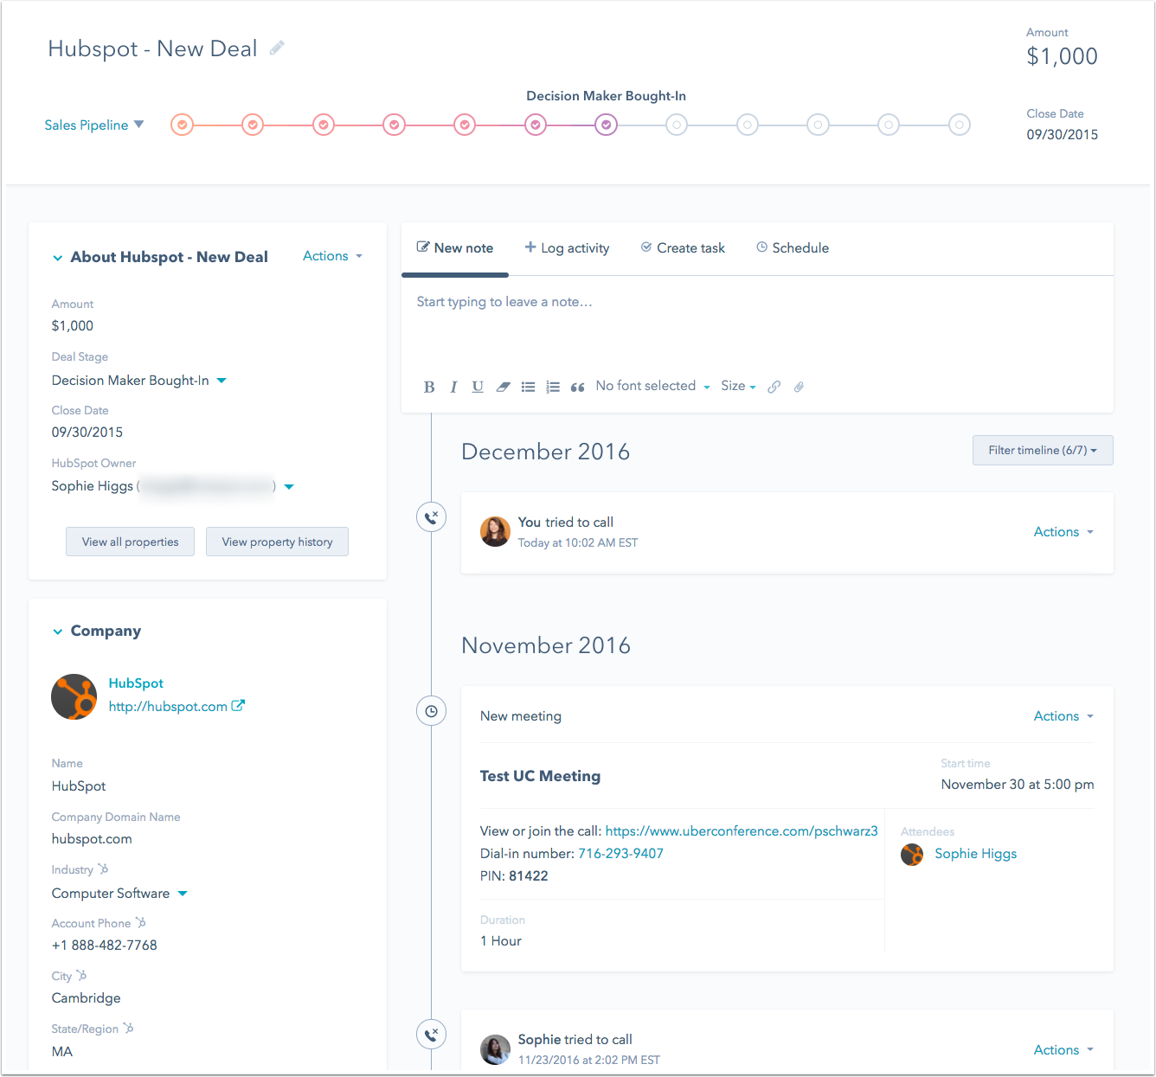Toggle italic formatting in the note editor

coord(453,387)
